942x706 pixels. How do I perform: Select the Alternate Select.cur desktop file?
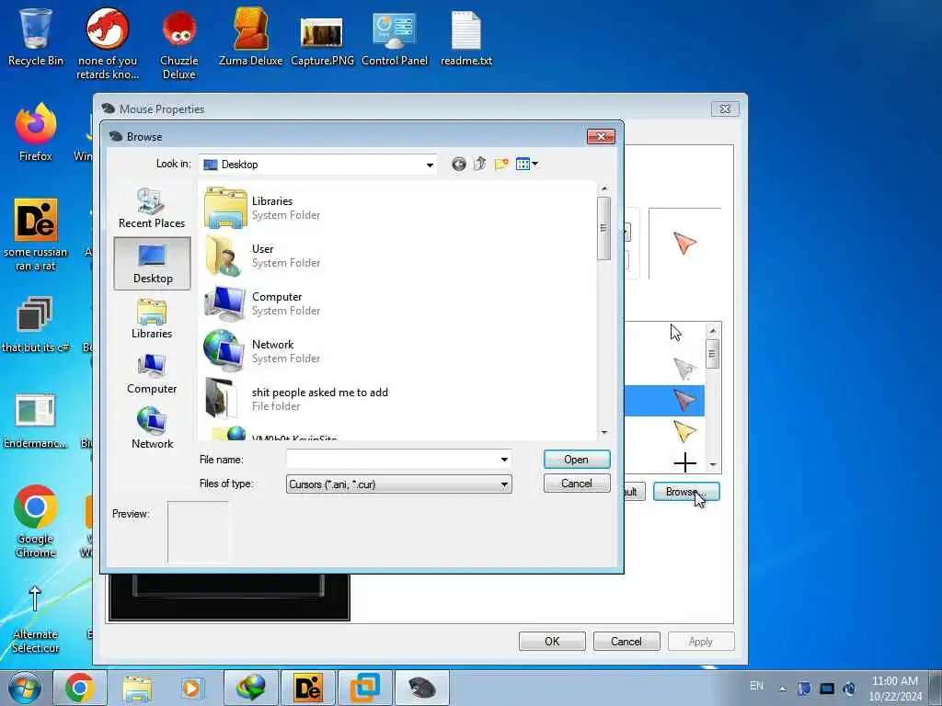pyautogui.click(x=36, y=619)
